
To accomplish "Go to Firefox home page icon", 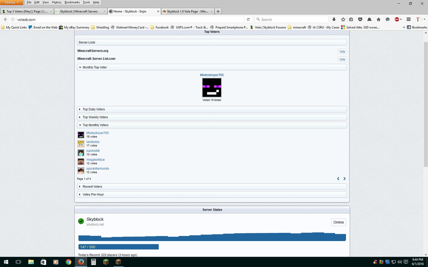I will pyautogui.click(x=378, y=20).
